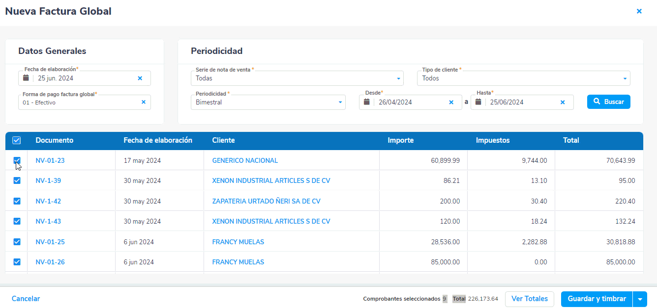This screenshot has width=657, height=308.
Task: Clear the Fecha de elaboración date value
Action: tap(140, 78)
